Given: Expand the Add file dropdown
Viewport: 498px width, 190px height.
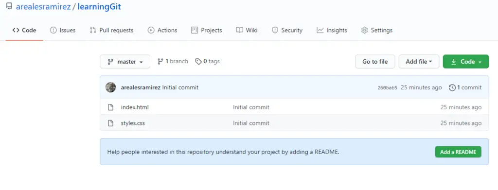Looking at the screenshot, I should point(419,62).
